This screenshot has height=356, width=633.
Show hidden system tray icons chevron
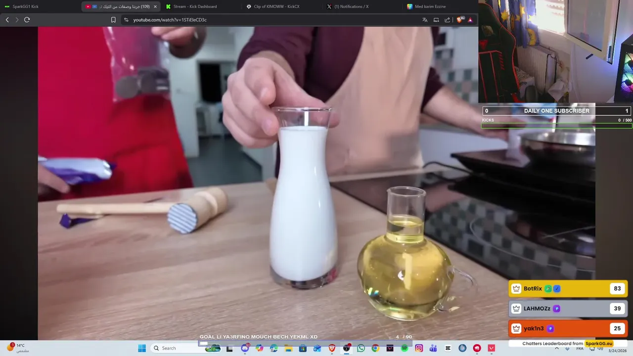[557, 348]
